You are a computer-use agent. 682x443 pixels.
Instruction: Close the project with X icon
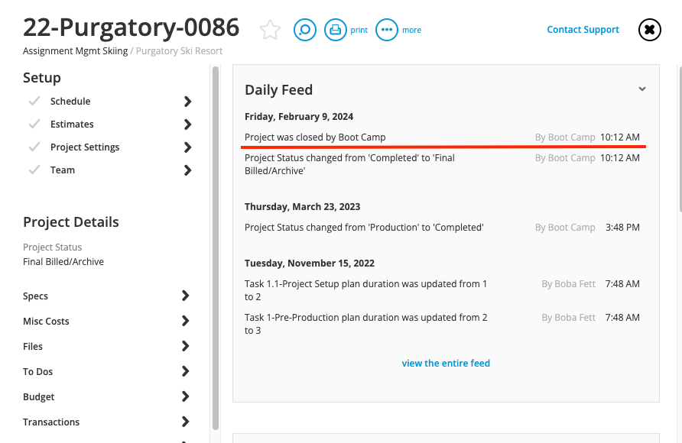(650, 30)
